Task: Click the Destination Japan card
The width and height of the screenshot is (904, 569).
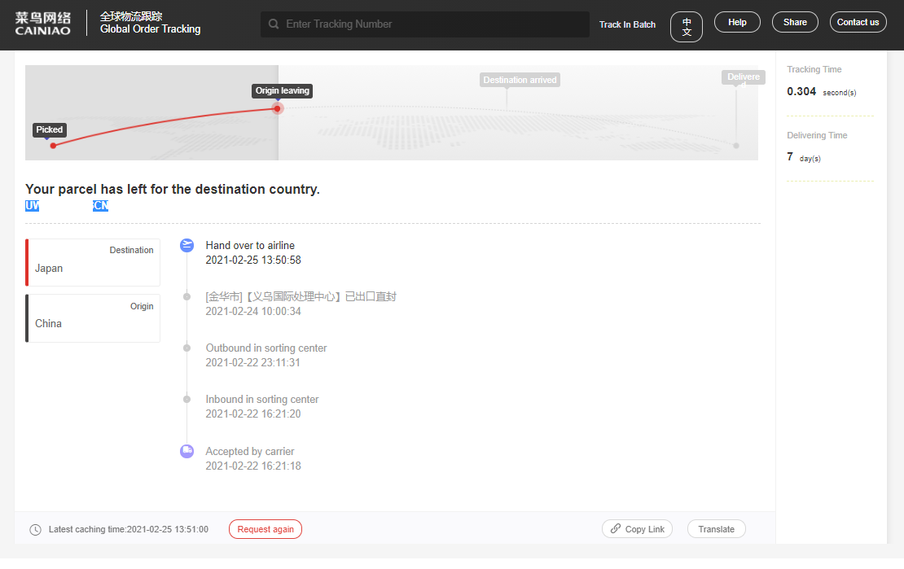Action: point(93,262)
